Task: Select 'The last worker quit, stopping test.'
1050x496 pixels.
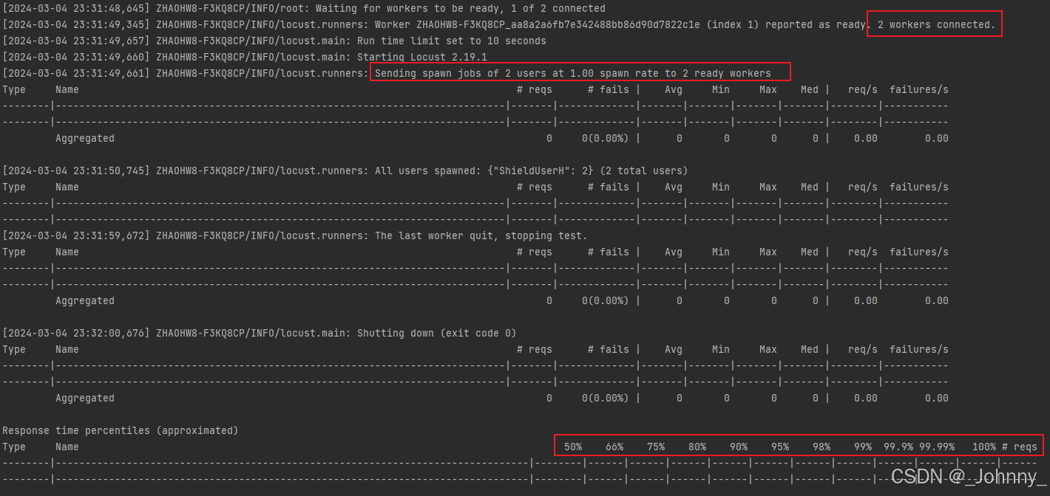Action: [481, 235]
